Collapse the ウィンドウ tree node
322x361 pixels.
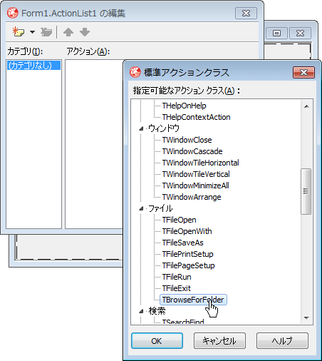pos(141,128)
